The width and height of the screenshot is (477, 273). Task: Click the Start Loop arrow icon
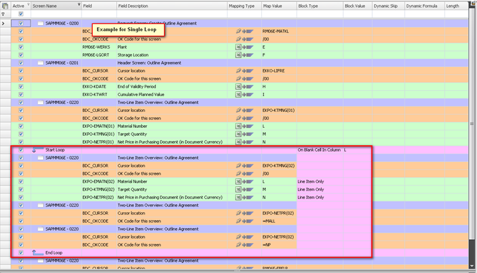click(x=38, y=150)
